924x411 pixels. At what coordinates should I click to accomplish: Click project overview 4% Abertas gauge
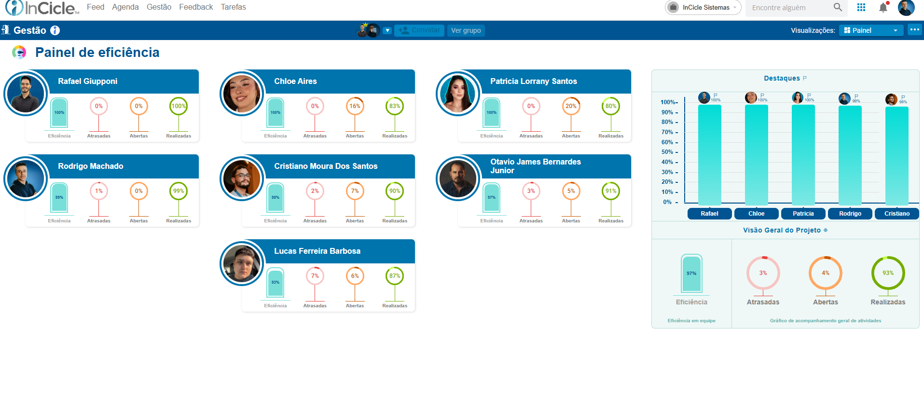[826, 273]
